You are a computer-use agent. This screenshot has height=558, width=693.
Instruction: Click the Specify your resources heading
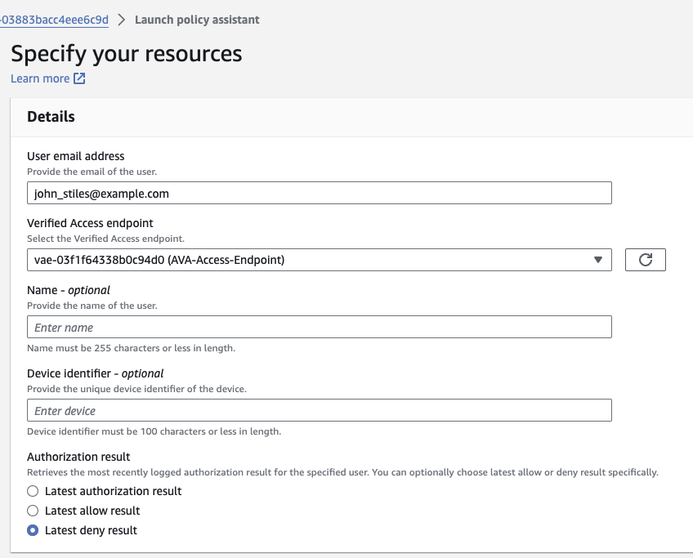tap(126, 54)
